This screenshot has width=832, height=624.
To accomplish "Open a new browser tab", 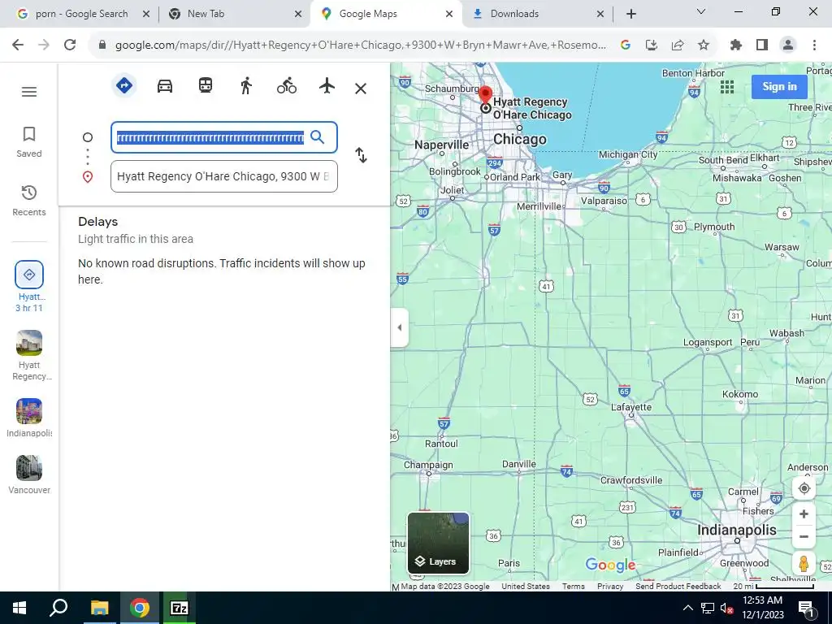I will click(x=630, y=14).
